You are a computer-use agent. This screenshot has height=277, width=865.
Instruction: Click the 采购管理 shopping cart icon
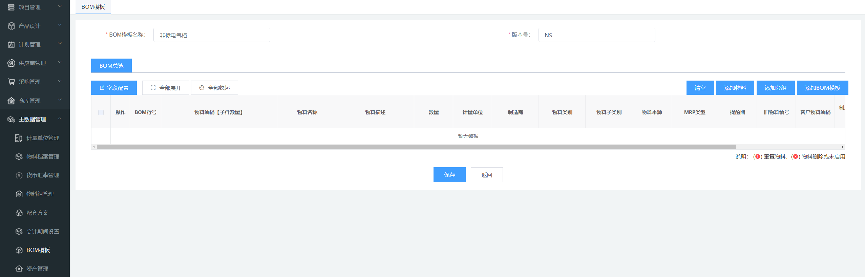coord(11,82)
